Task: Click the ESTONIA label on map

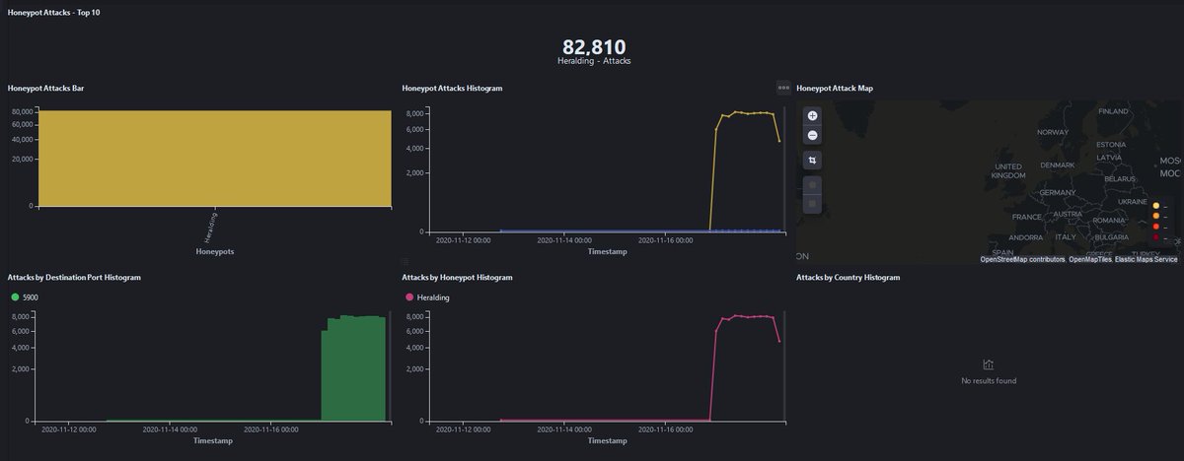Action: click(1110, 145)
